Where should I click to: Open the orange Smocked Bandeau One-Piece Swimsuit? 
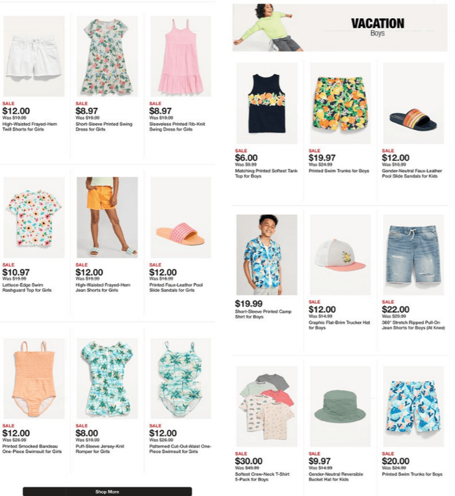point(34,378)
